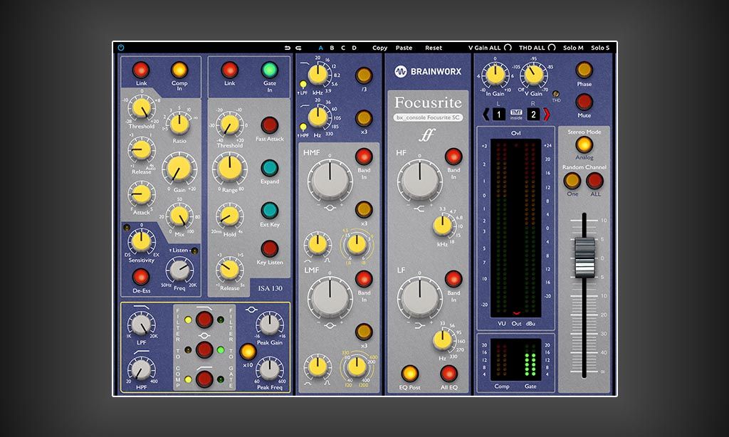Screen dimensions: 729x437
Task: Toggle the Mute button
Action: tap(584, 102)
